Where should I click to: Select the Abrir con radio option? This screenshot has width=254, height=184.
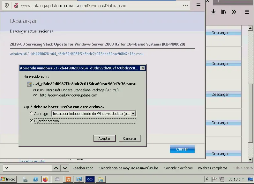coord(31,113)
